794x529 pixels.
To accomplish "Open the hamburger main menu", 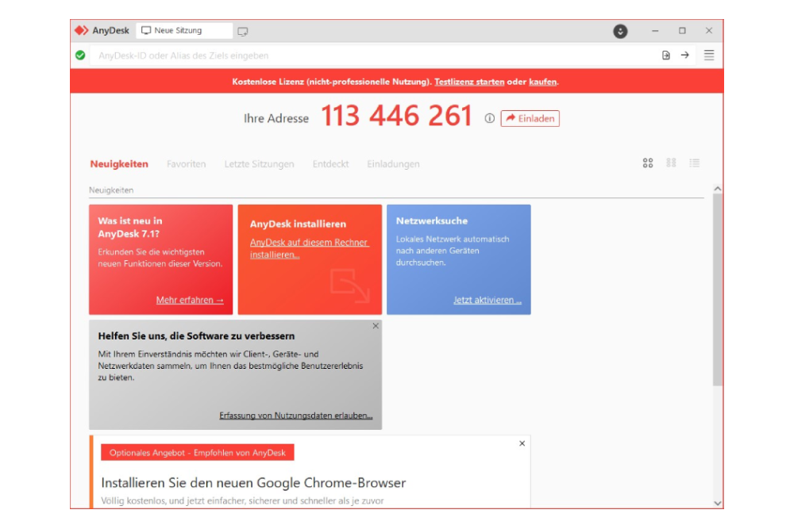I will tap(709, 56).
